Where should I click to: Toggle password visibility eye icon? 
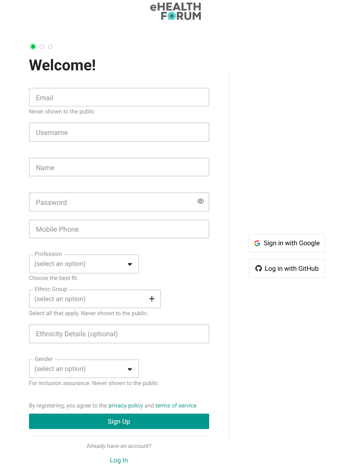pos(200,201)
